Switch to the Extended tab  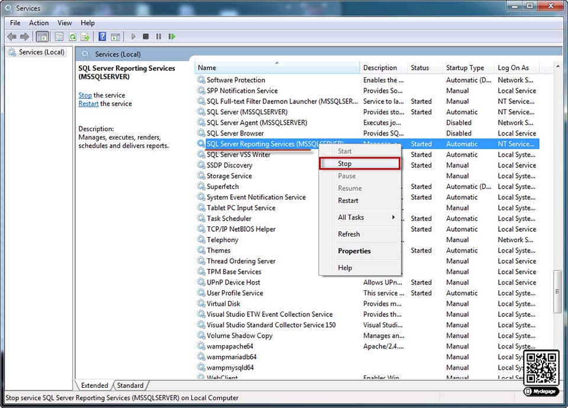point(95,385)
